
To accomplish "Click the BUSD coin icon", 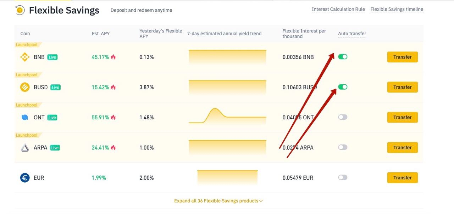I will tap(25, 87).
